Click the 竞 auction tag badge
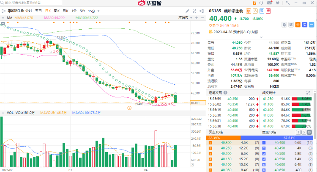The width and height of the screenshot is (317, 172). click(268, 11)
